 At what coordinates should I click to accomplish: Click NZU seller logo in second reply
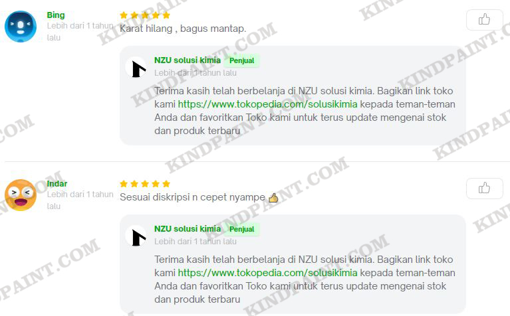click(136, 236)
